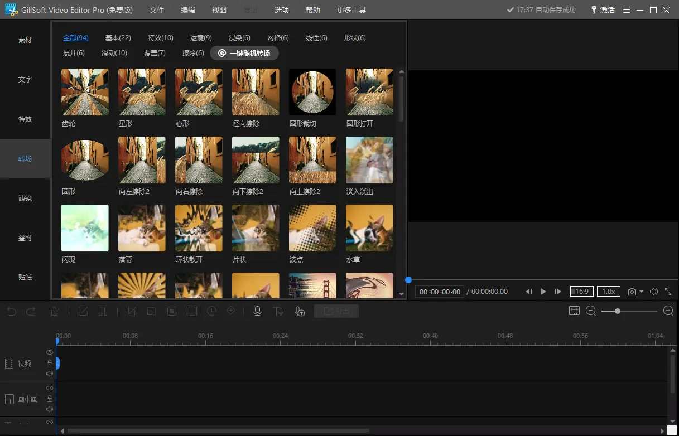
Task: Select the 特效(10) transition category
Action: tap(160, 38)
